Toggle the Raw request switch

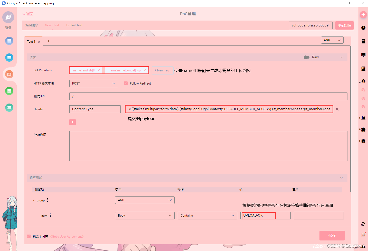tap(307, 57)
